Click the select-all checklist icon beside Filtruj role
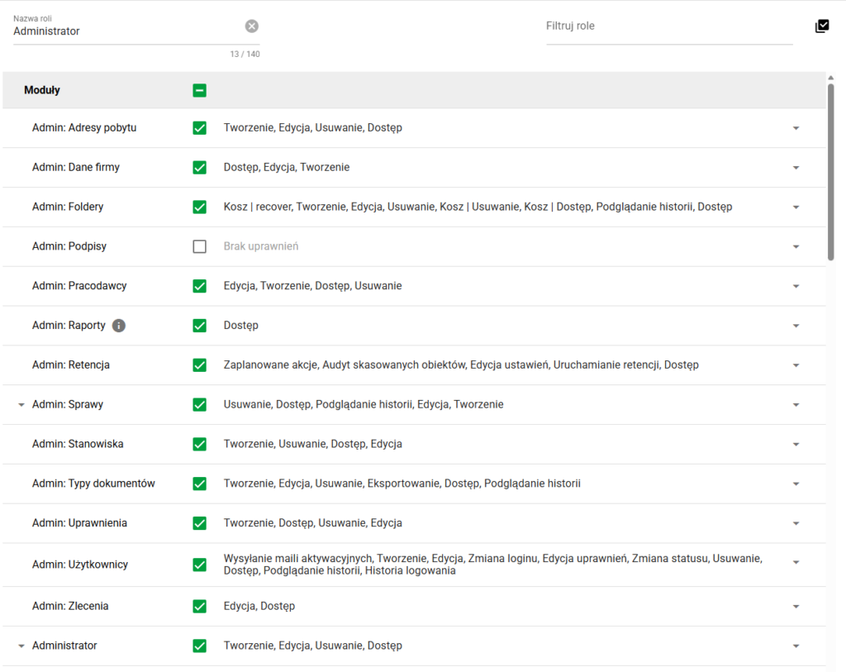846x672 pixels. [x=822, y=26]
